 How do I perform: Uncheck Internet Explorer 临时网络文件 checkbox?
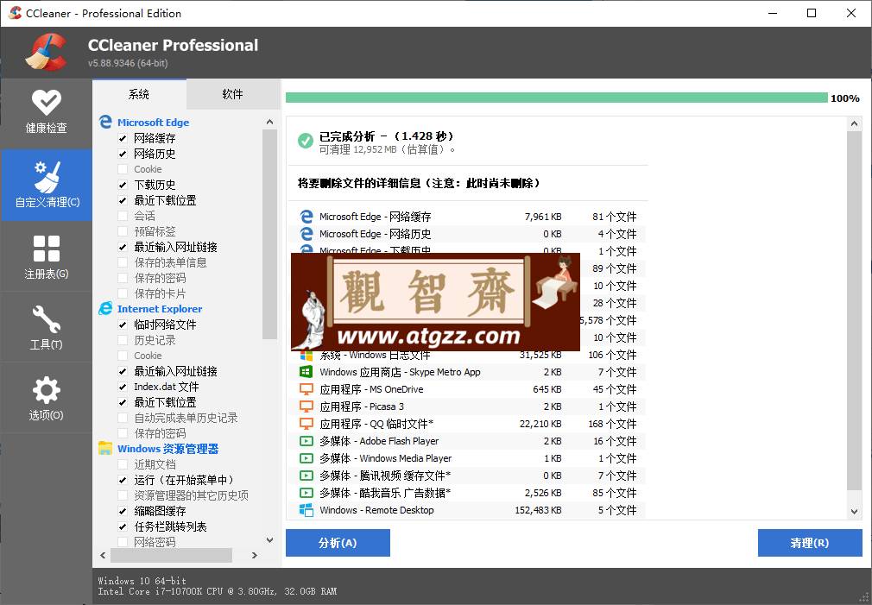pos(123,325)
